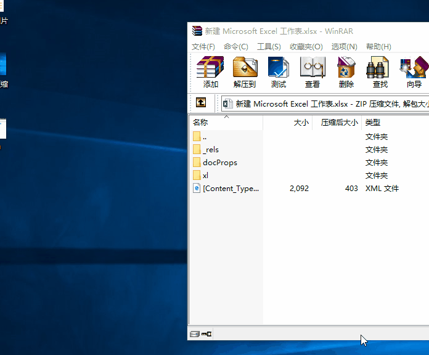Viewport: 429px width, 355px height.
Task: Open the 选项(N) menu
Action: click(x=344, y=47)
